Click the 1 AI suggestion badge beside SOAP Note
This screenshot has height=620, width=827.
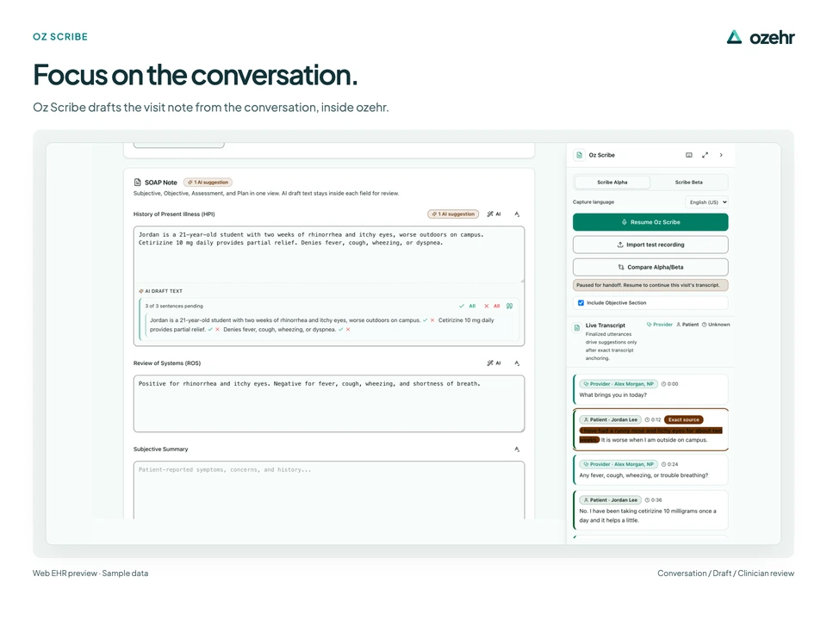208,183
